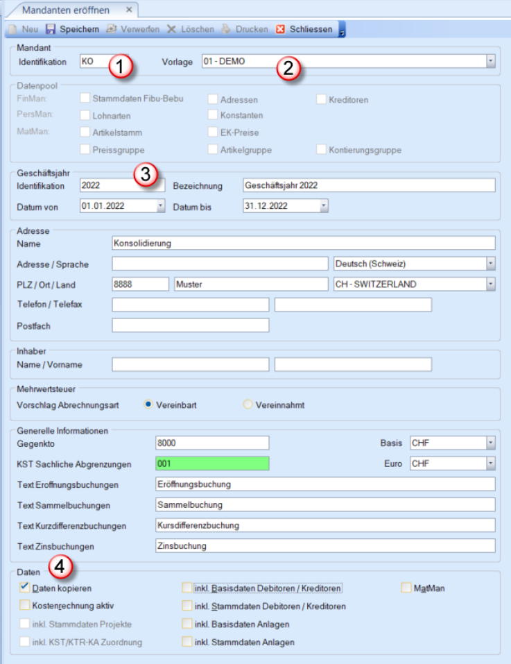Click the Text Sammelbuchungen field
This screenshot has width=511, height=664.
pyautogui.click(x=325, y=505)
